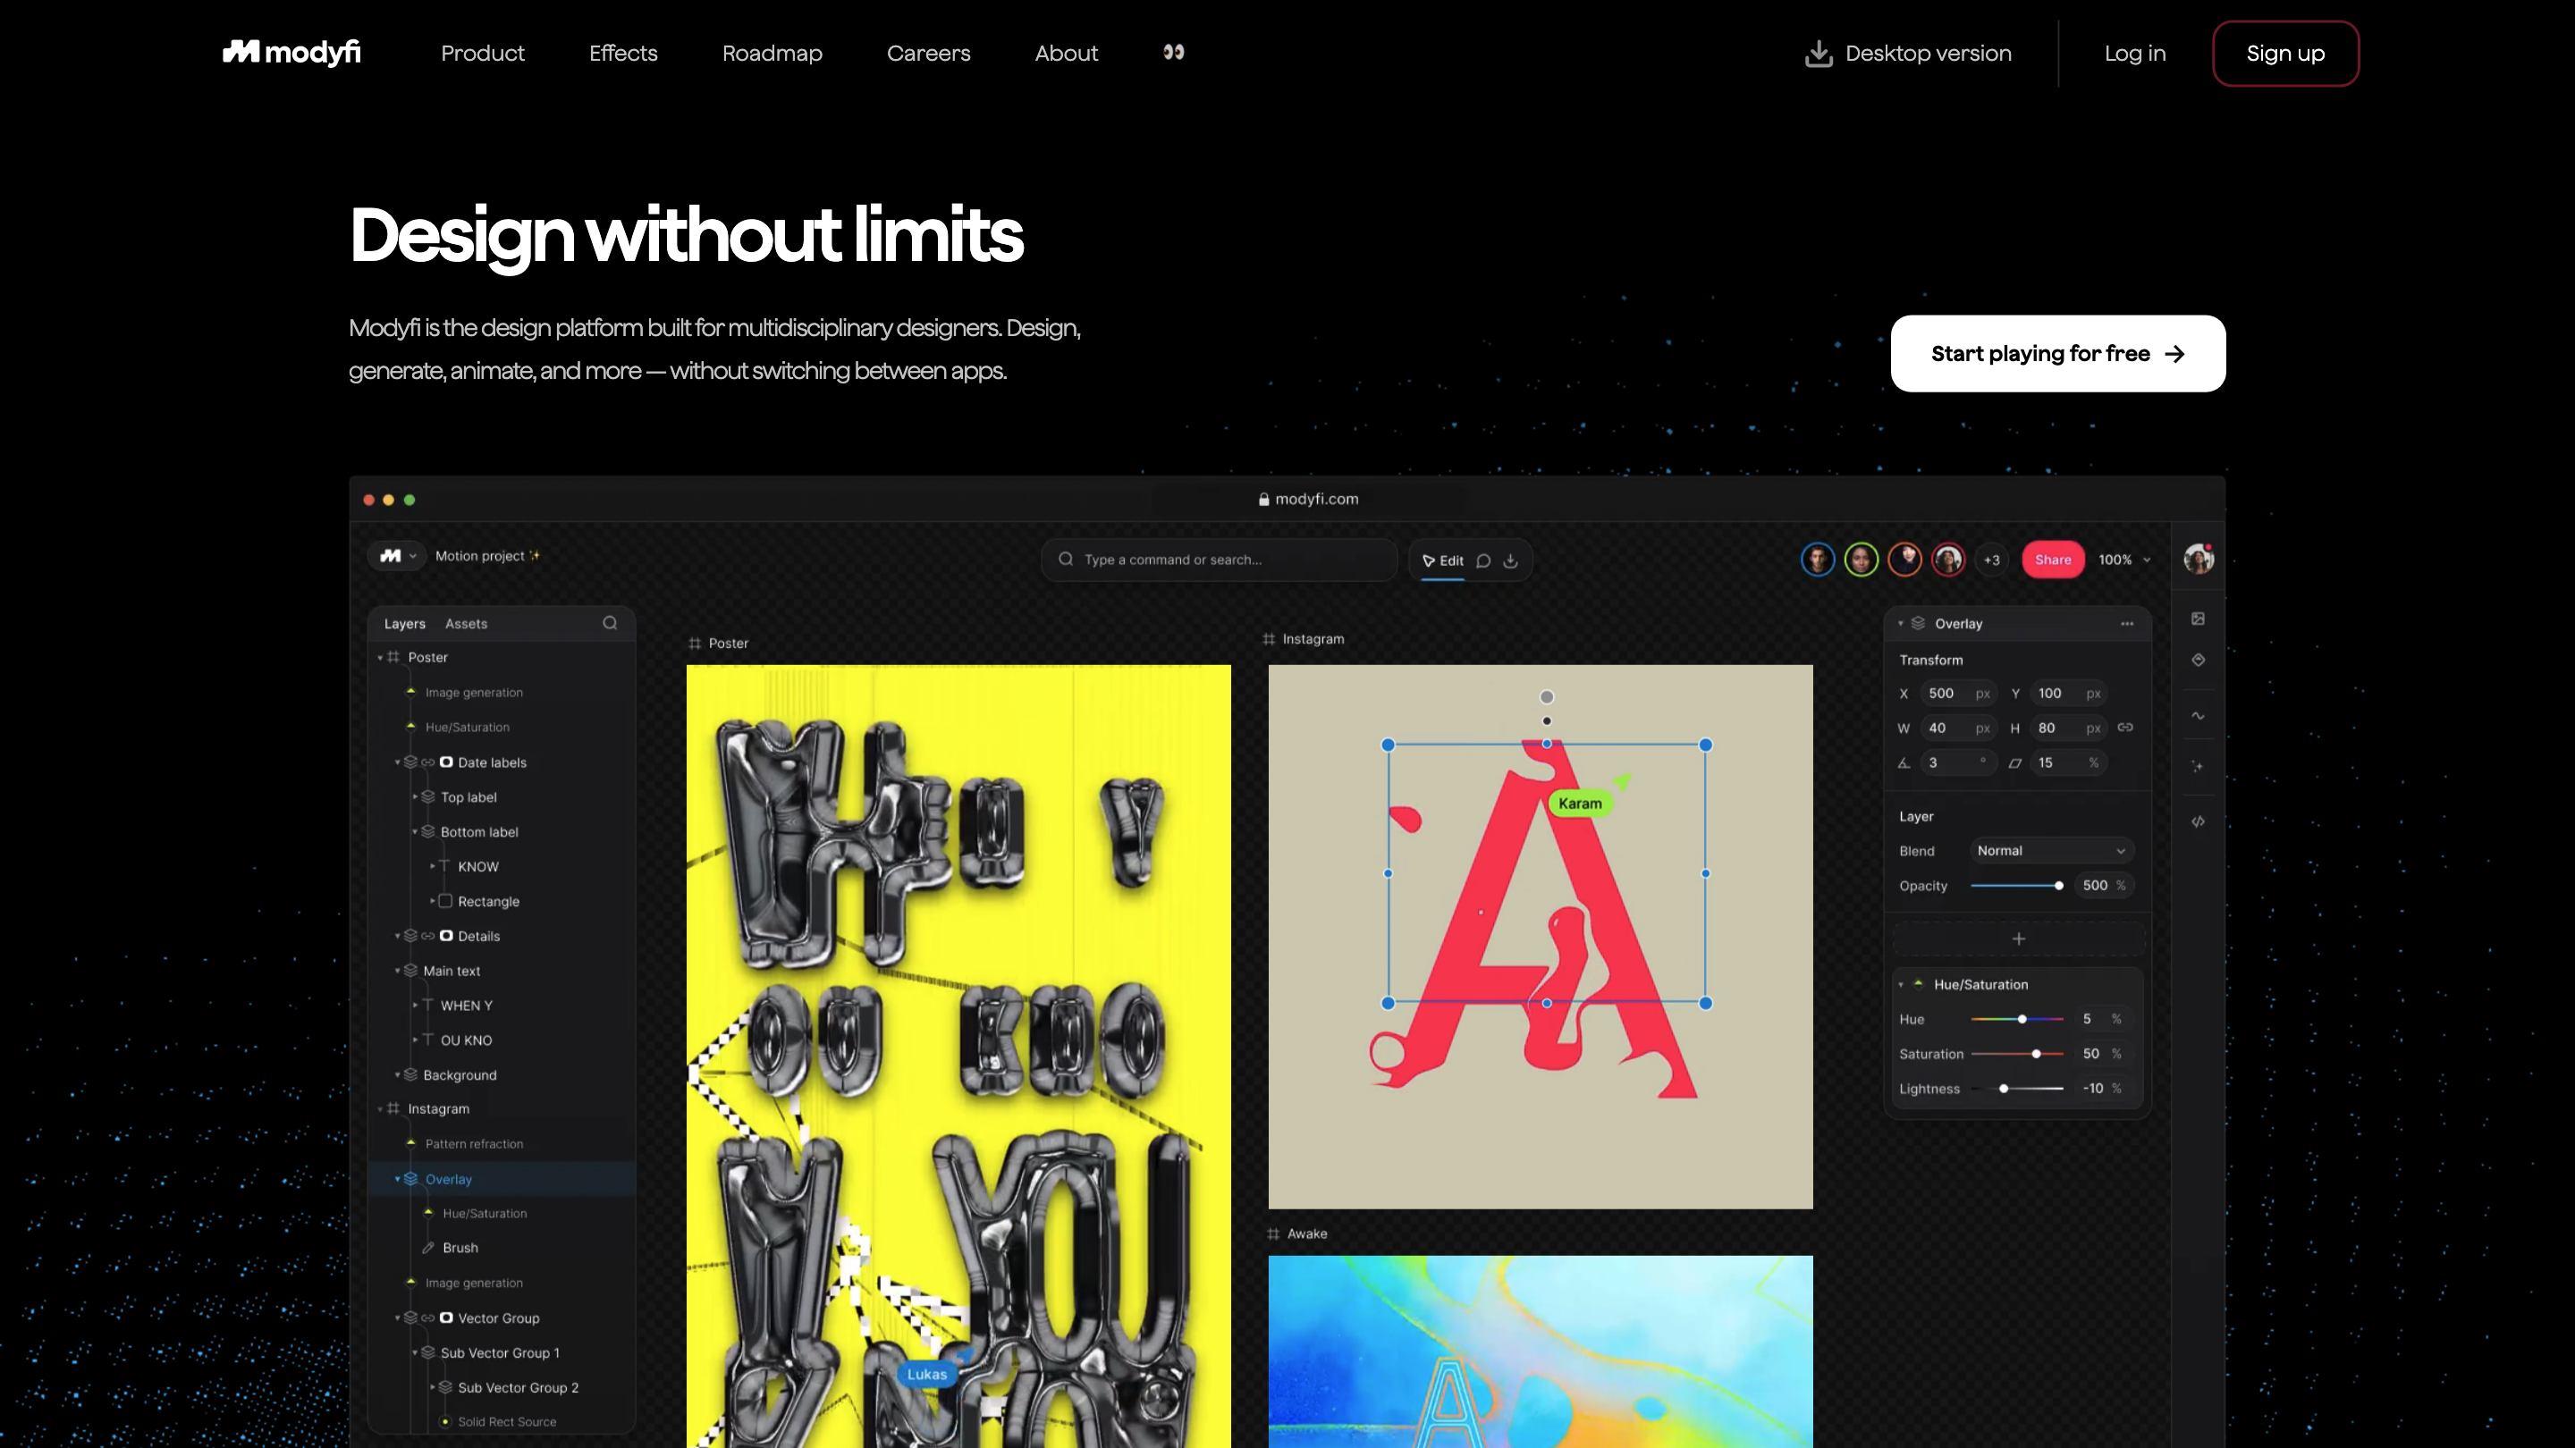Click Start playing for free button
This screenshot has height=1448, width=2575.
click(2057, 354)
